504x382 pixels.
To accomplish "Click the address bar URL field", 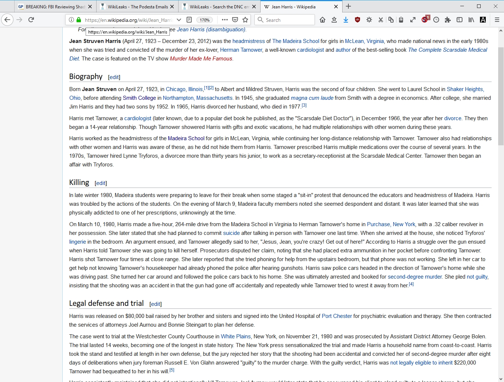I will (128, 20).
